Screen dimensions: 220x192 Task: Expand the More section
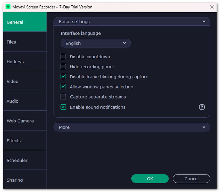click(132, 127)
